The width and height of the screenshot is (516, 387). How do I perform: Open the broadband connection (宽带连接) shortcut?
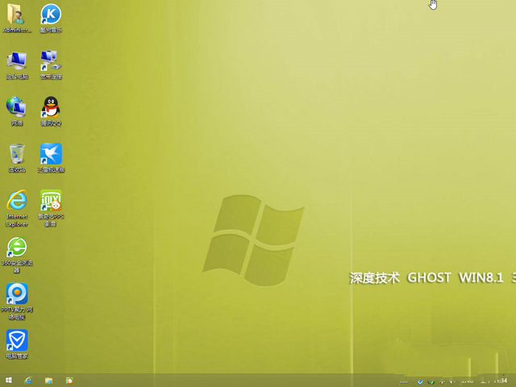[x=51, y=60]
